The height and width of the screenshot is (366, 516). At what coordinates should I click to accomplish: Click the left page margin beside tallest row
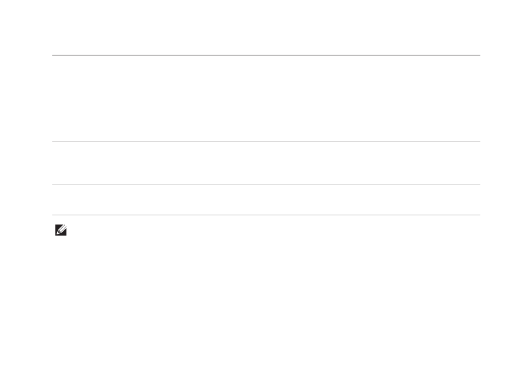click(x=26, y=99)
